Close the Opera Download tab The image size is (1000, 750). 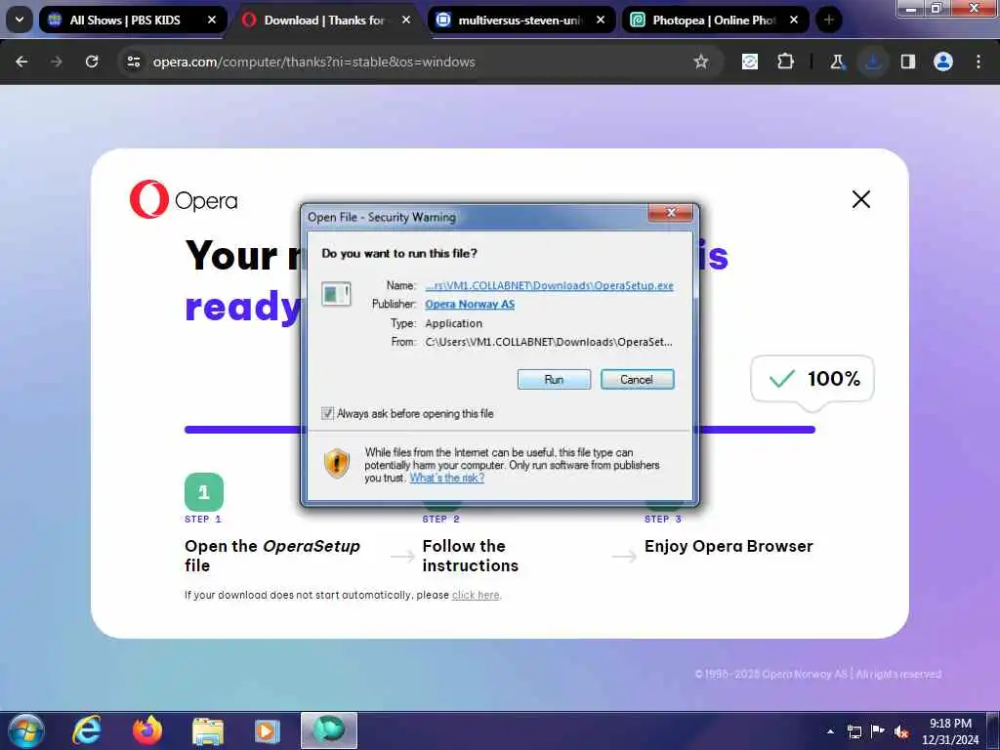pyautogui.click(x=406, y=20)
